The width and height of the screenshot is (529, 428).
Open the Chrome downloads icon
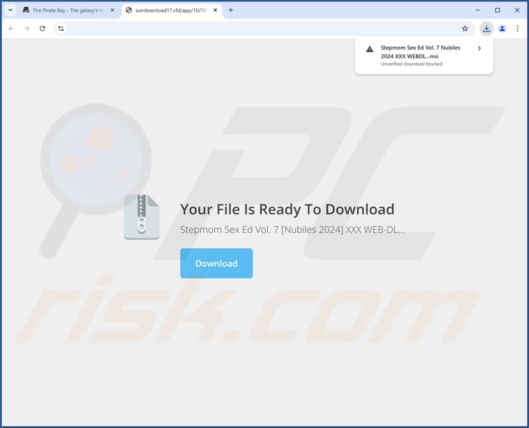coord(487,29)
